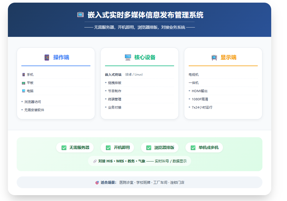Click the subtitle 无需服务器，开机即用 line
The height and width of the screenshot is (201, 287).
click(140, 27)
